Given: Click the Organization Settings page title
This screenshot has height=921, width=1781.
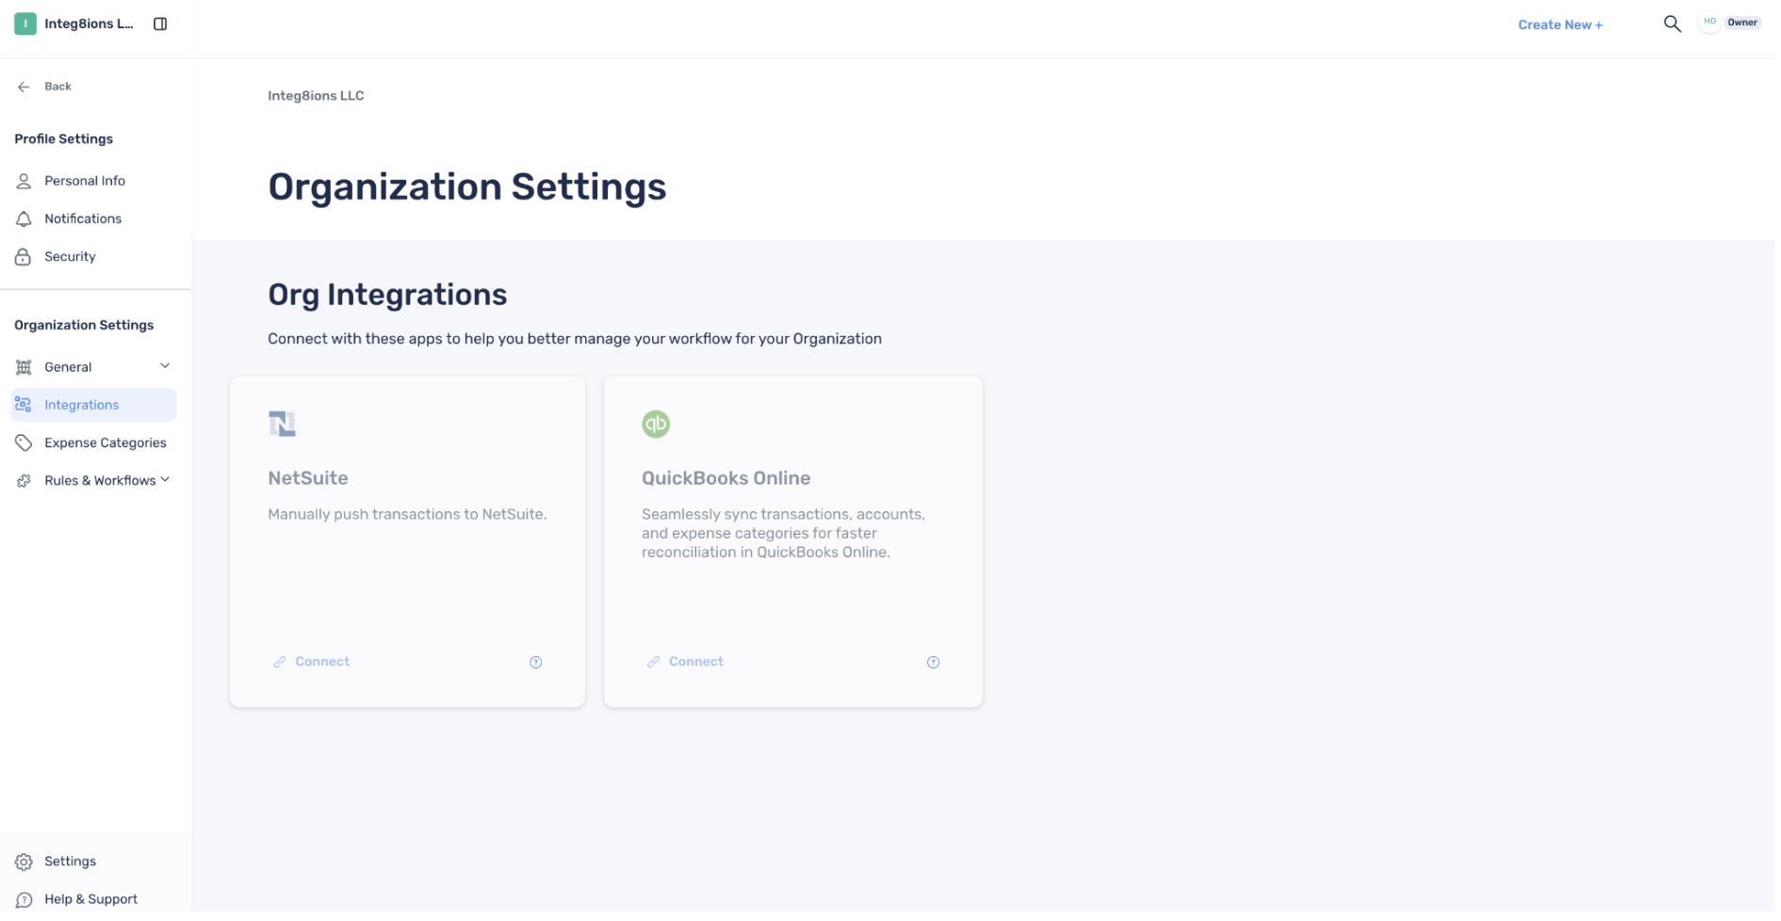Looking at the screenshot, I should coord(467,186).
